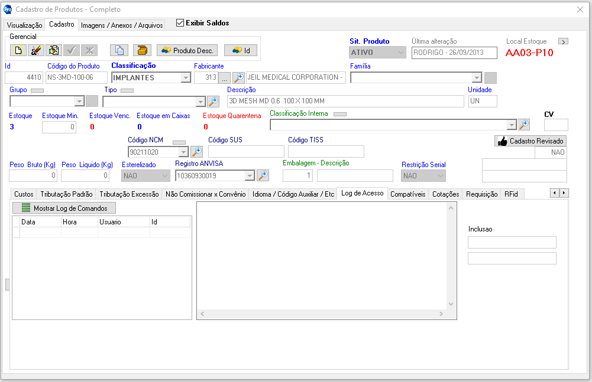
Task: Open the Tipo dropdown
Action: [200, 102]
